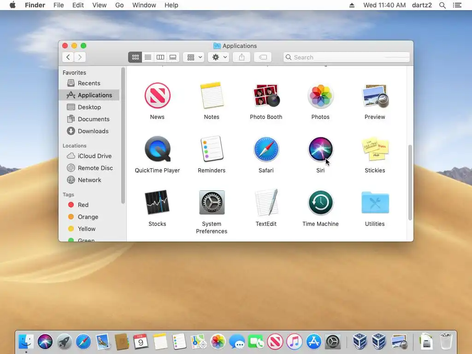
Task: Select the Time Machine application icon
Action: (x=320, y=202)
